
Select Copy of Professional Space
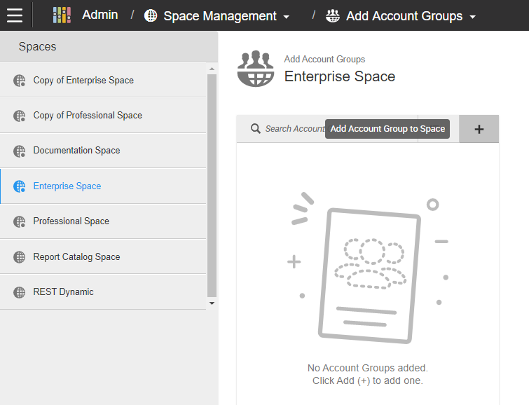click(x=88, y=116)
